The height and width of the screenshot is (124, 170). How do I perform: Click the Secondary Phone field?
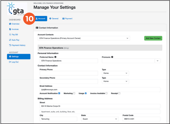click(69, 81)
